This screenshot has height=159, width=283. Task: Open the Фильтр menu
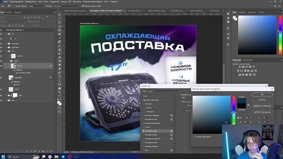[x=64, y=1]
